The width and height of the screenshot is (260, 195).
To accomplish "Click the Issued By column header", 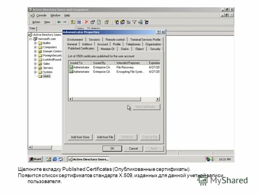I will (103, 63).
